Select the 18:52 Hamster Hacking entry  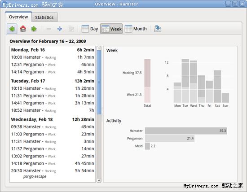click(53, 110)
